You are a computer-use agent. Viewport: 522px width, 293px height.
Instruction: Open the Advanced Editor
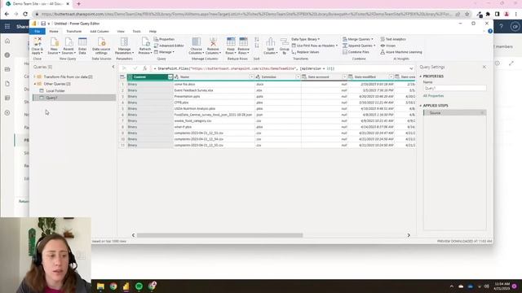click(169, 46)
